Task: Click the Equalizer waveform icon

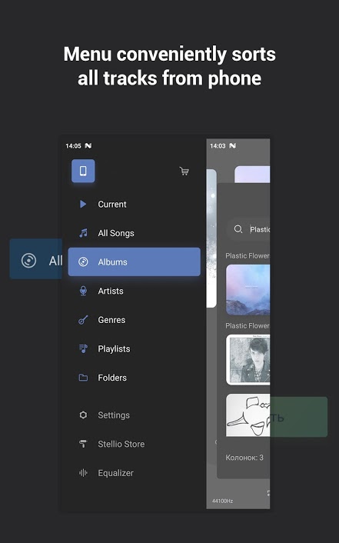Action: click(83, 473)
